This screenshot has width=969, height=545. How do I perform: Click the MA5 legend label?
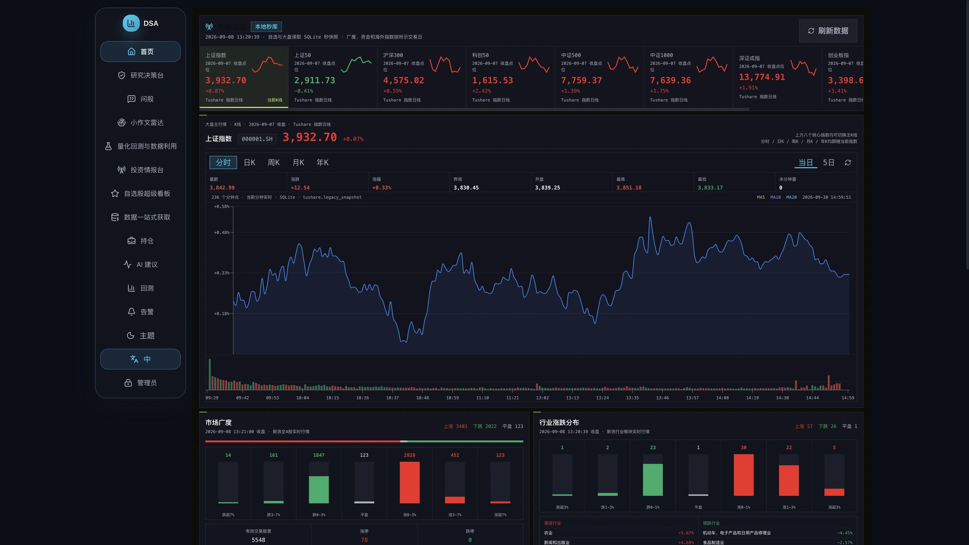click(760, 197)
